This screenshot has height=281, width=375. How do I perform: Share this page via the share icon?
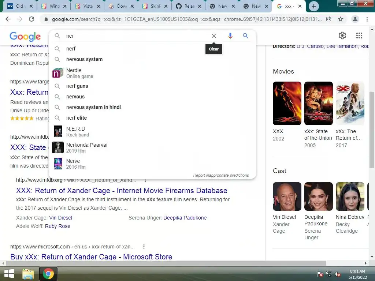pyautogui.click(x=329, y=19)
